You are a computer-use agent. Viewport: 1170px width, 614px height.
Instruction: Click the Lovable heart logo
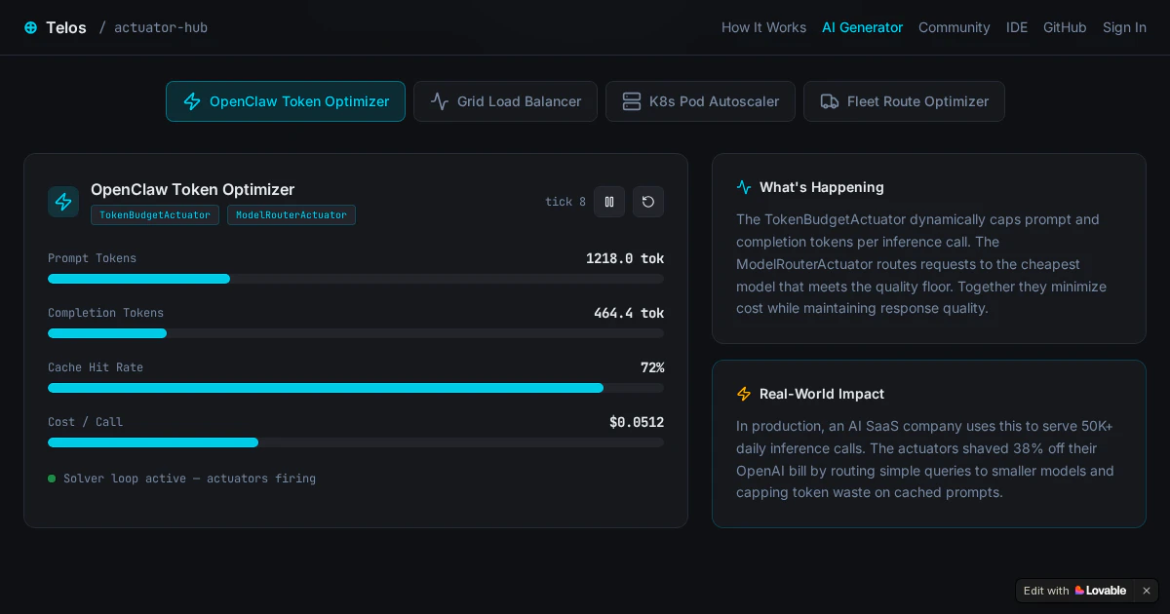coord(1079,591)
